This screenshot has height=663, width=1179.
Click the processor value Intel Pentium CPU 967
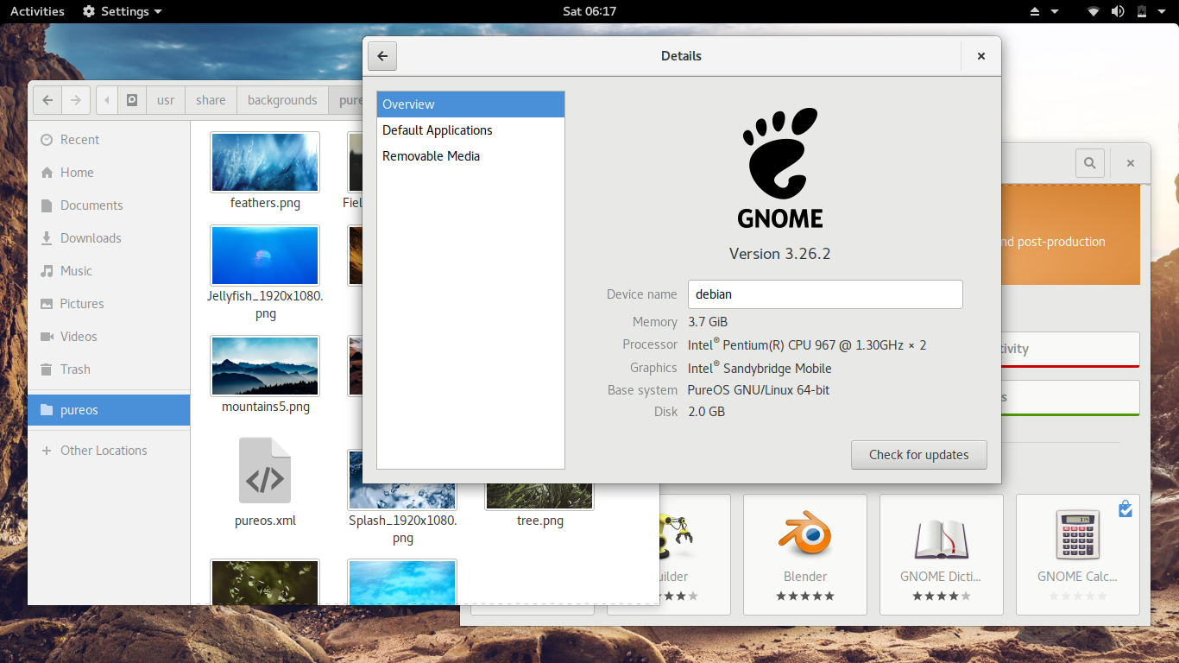coord(807,344)
